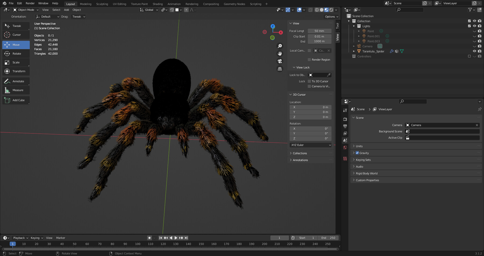This screenshot has width=484, height=256.
Task: Open the Measure tool
Action: [x=16, y=90]
